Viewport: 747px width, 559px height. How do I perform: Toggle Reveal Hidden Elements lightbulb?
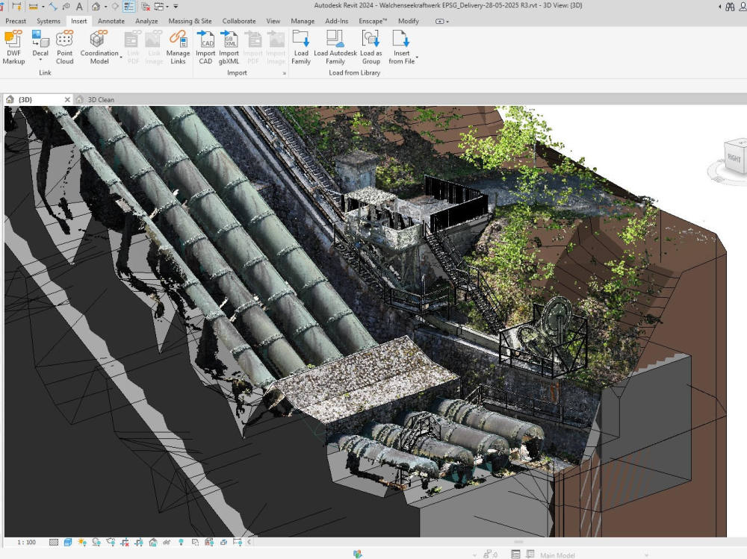click(x=181, y=543)
